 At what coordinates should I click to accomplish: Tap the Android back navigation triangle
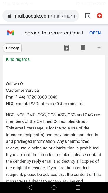click(30, 188)
